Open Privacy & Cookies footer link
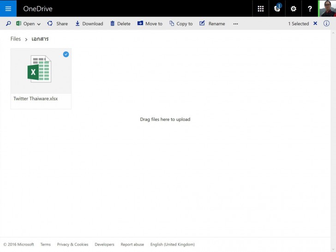The image size is (336, 252). tap(72, 244)
